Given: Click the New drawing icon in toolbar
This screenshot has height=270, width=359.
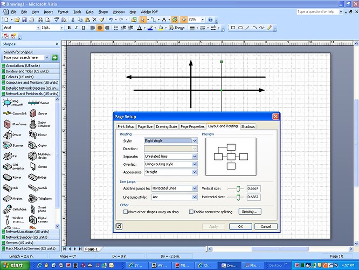Looking at the screenshot, I should pyautogui.click(x=6, y=20).
